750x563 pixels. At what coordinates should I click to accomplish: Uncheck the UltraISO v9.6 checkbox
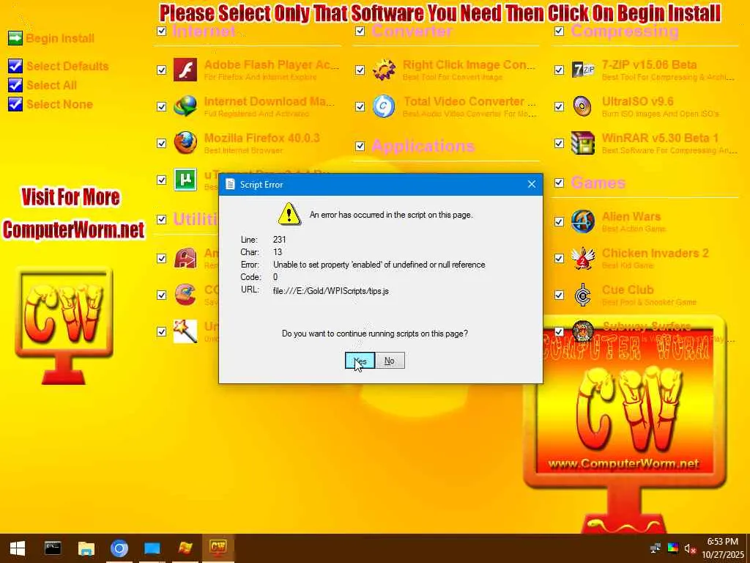click(559, 106)
